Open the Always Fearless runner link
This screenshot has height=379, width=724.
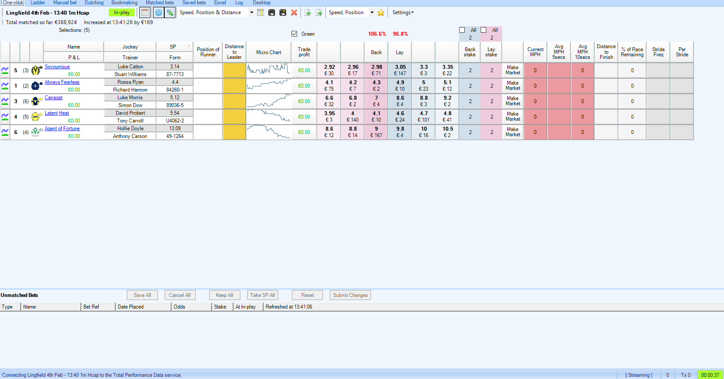(x=62, y=82)
